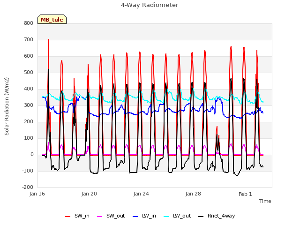Click the 500 y-axis tick label

[x=29, y=73]
